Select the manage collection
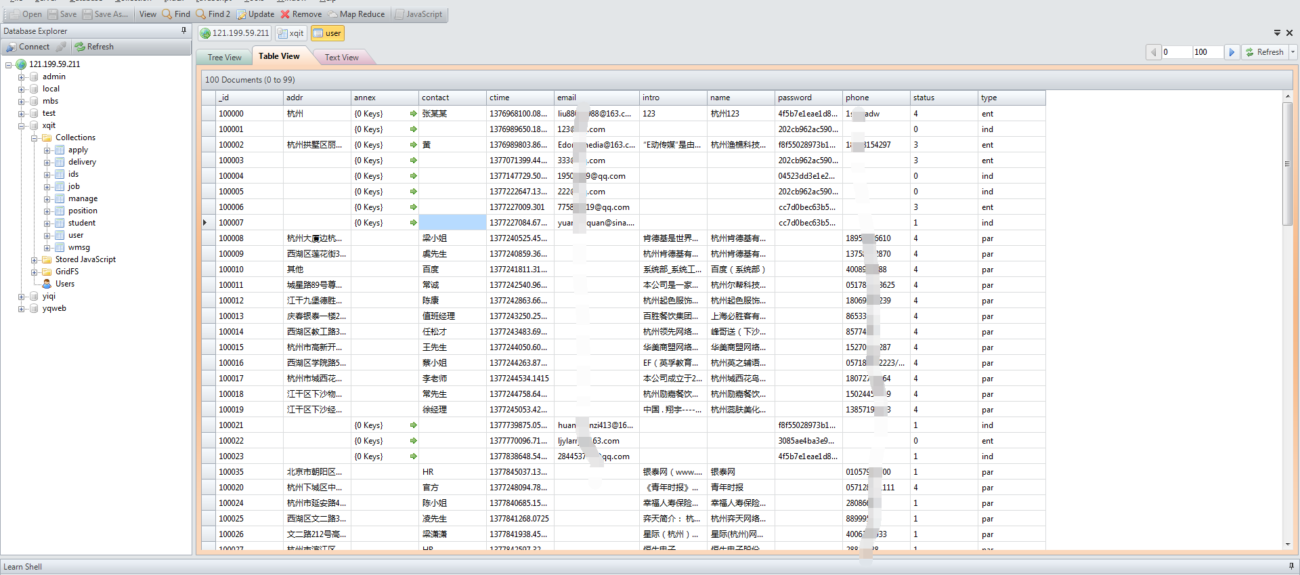Image resolution: width=1300 pixels, height=575 pixels. point(83,198)
